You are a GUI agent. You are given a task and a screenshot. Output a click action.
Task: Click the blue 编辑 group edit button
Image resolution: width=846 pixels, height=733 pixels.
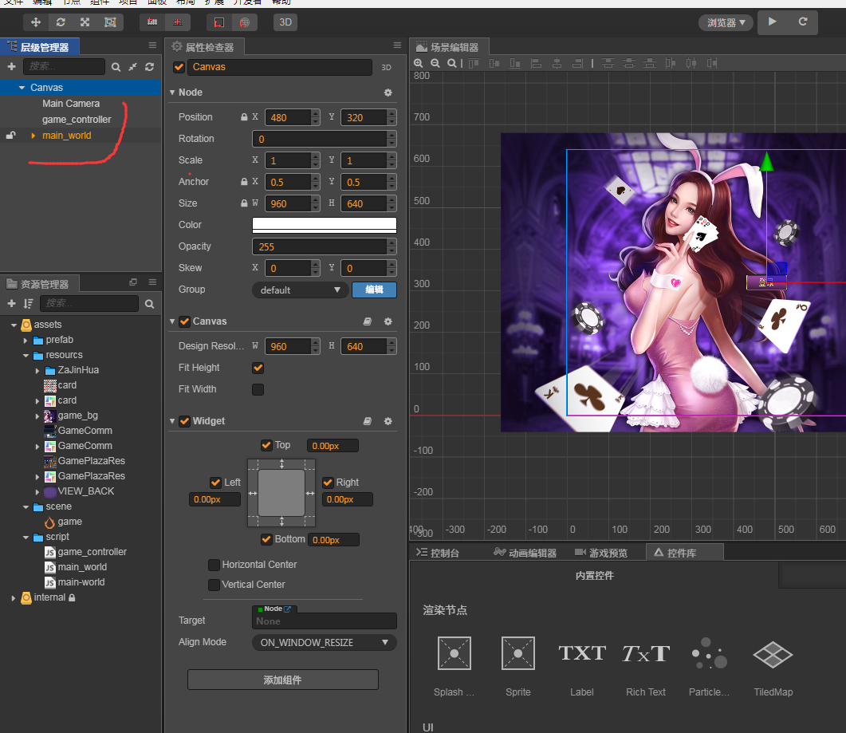pos(375,290)
